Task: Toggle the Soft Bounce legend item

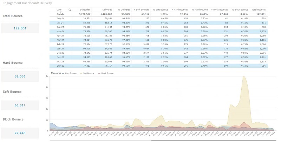Action: point(87,73)
